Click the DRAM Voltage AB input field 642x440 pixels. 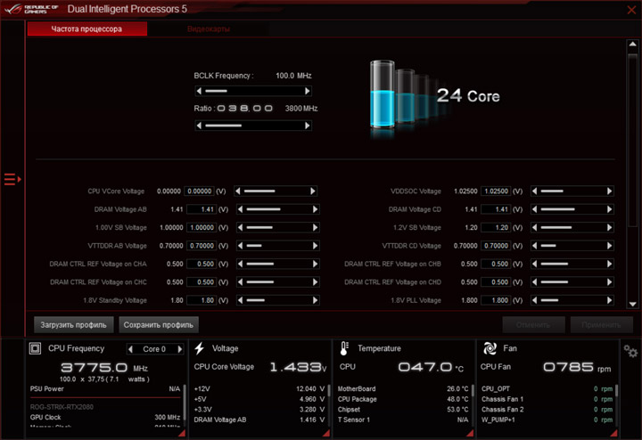(202, 209)
